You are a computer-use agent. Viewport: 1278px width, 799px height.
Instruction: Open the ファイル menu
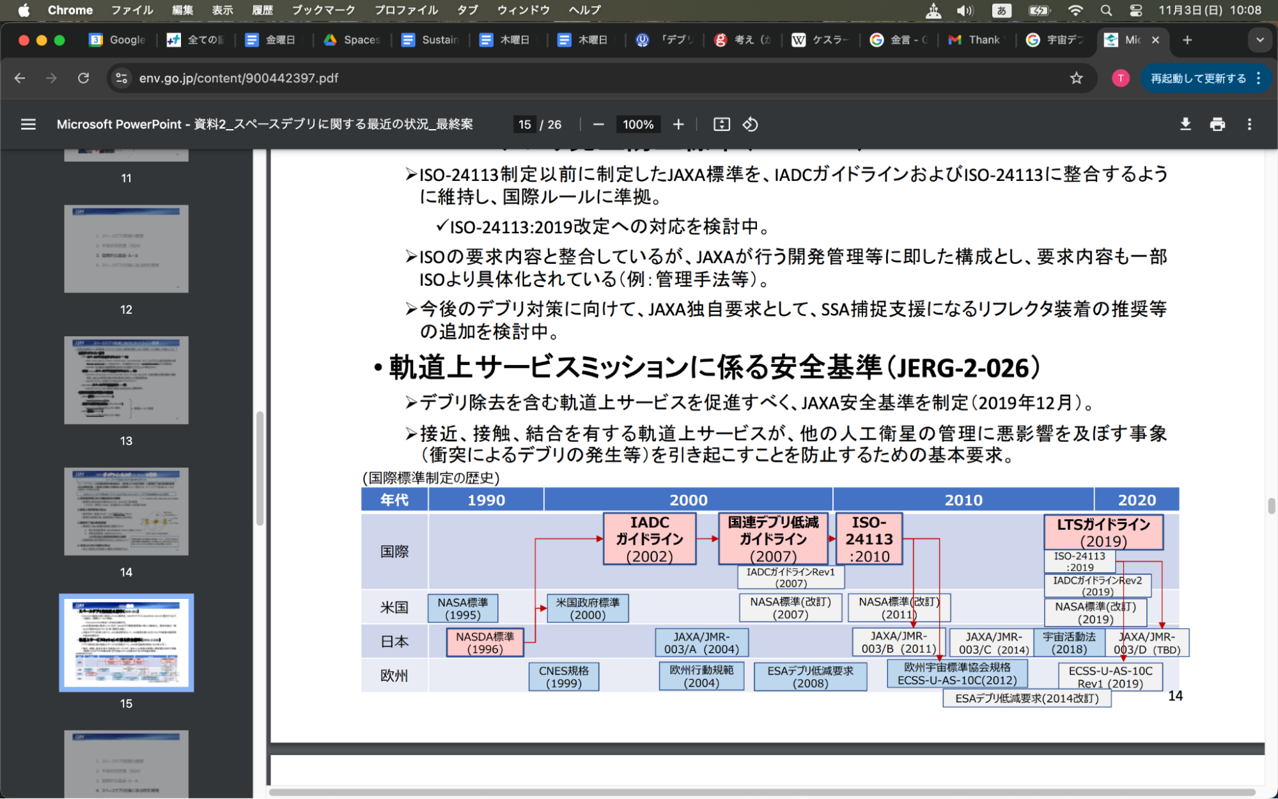(x=132, y=10)
